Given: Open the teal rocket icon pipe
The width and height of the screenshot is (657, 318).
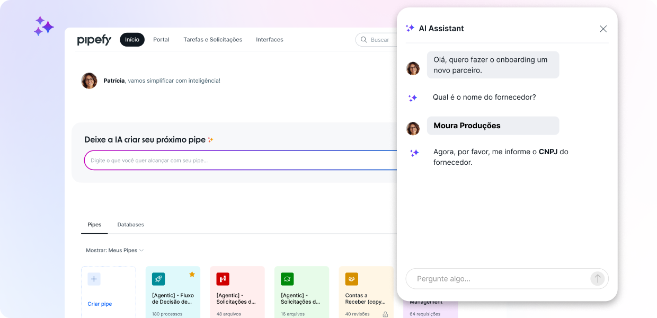Looking at the screenshot, I should [158, 279].
